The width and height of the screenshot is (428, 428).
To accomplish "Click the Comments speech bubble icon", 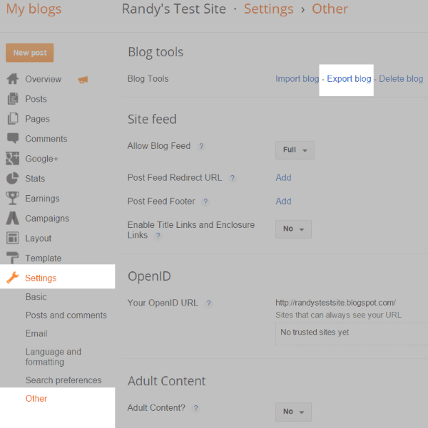I will [x=12, y=138].
